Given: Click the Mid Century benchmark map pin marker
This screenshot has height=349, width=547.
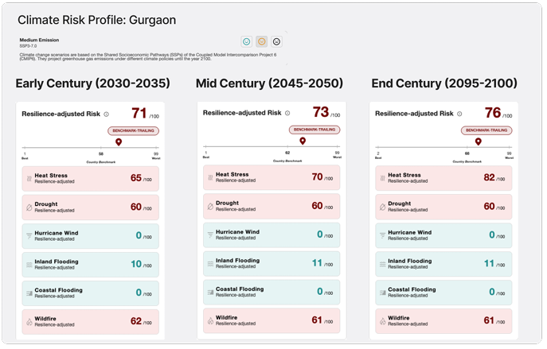Looking at the screenshot, I should pyautogui.click(x=303, y=142).
